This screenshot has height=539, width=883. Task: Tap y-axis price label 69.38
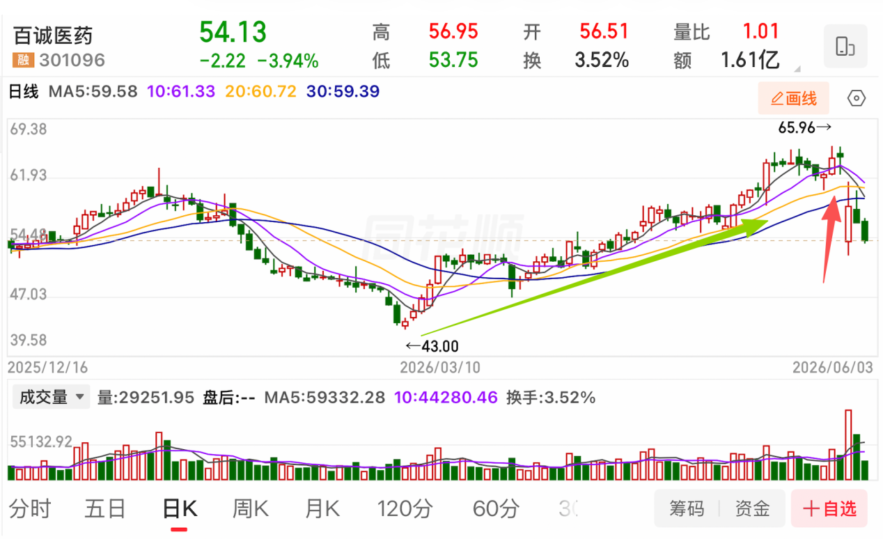(29, 129)
